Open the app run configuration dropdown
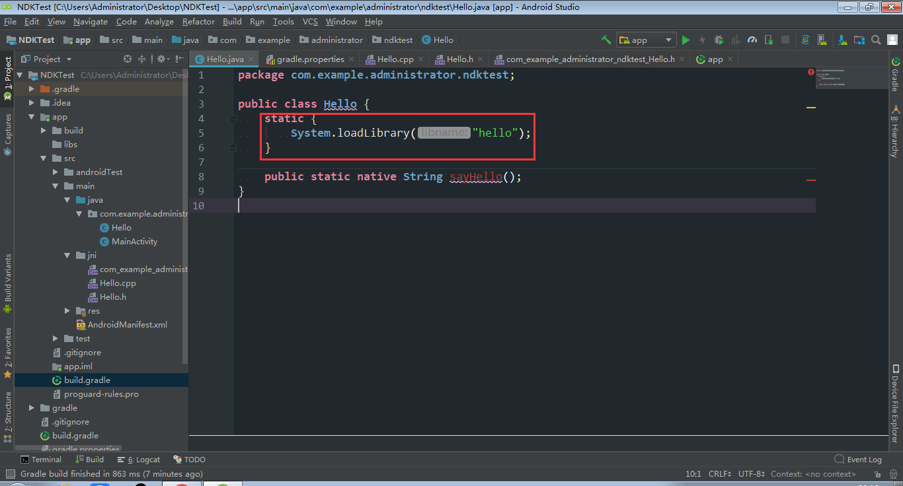The width and height of the screenshot is (903, 486). pos(647,40)
